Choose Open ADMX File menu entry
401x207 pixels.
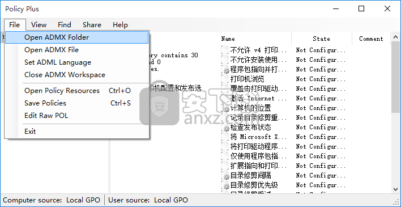[x=76, y=50]
